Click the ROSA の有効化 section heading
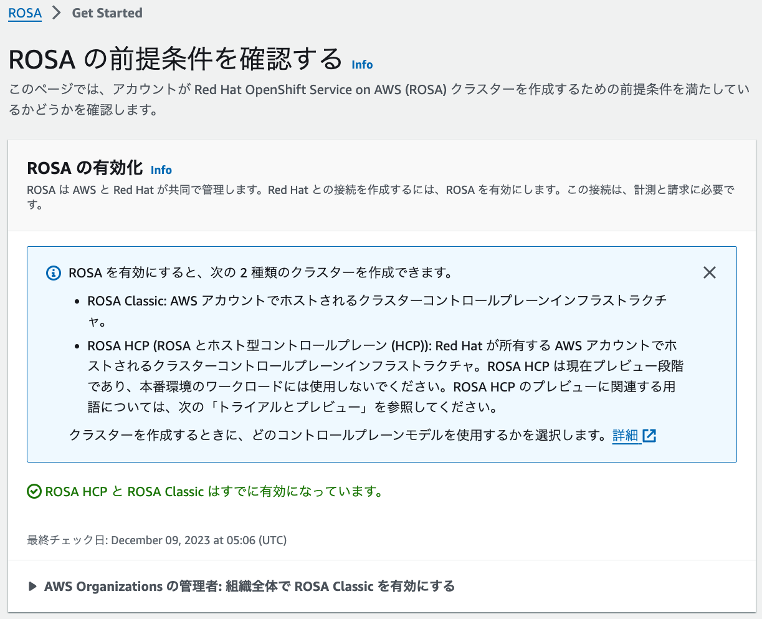 [x=86, y=168]
